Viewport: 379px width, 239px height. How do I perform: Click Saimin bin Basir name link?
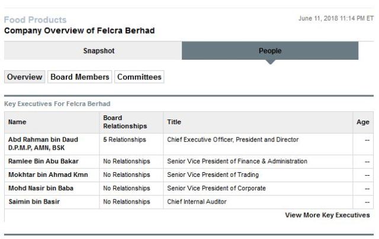pos(34,202)
